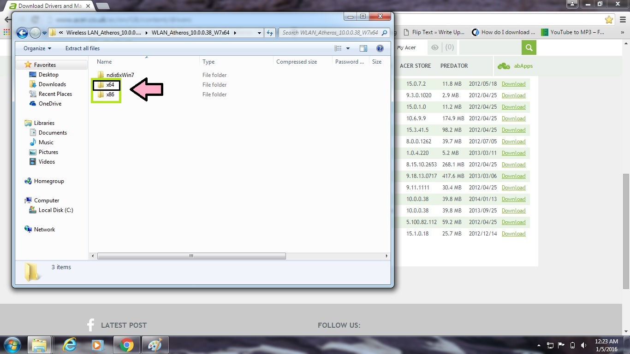Screen dimensions: 630x354
Task: Select the x86 folder
Action: pyautogui.click(x=110, y=94)
